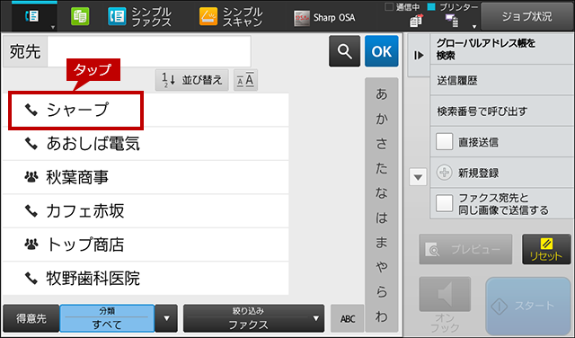Click the plus icon for 新規登録
The width and height of the screenshot is (575, 338).
click(444, 173)
